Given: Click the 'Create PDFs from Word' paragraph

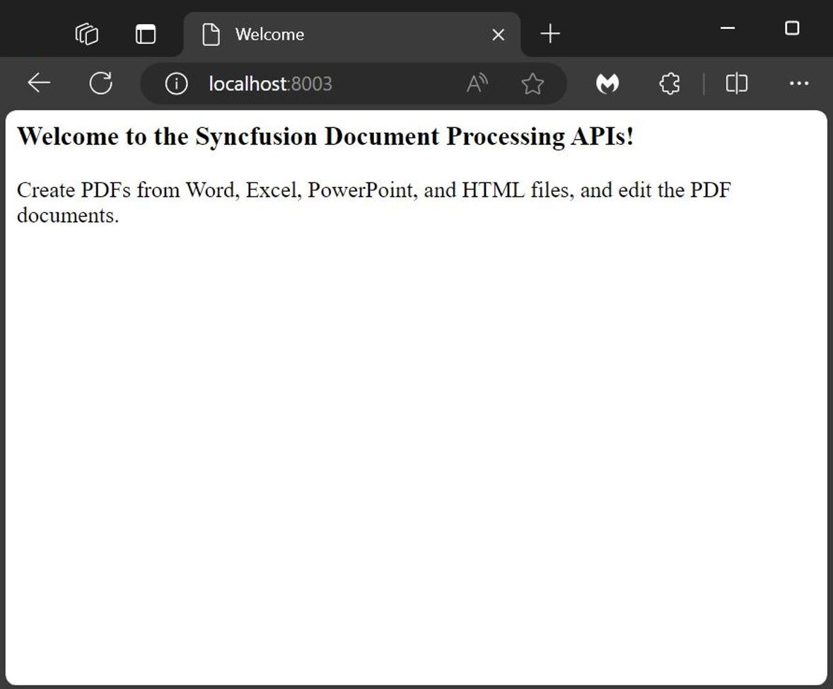Looking at the screenshot, I should 374,202.
